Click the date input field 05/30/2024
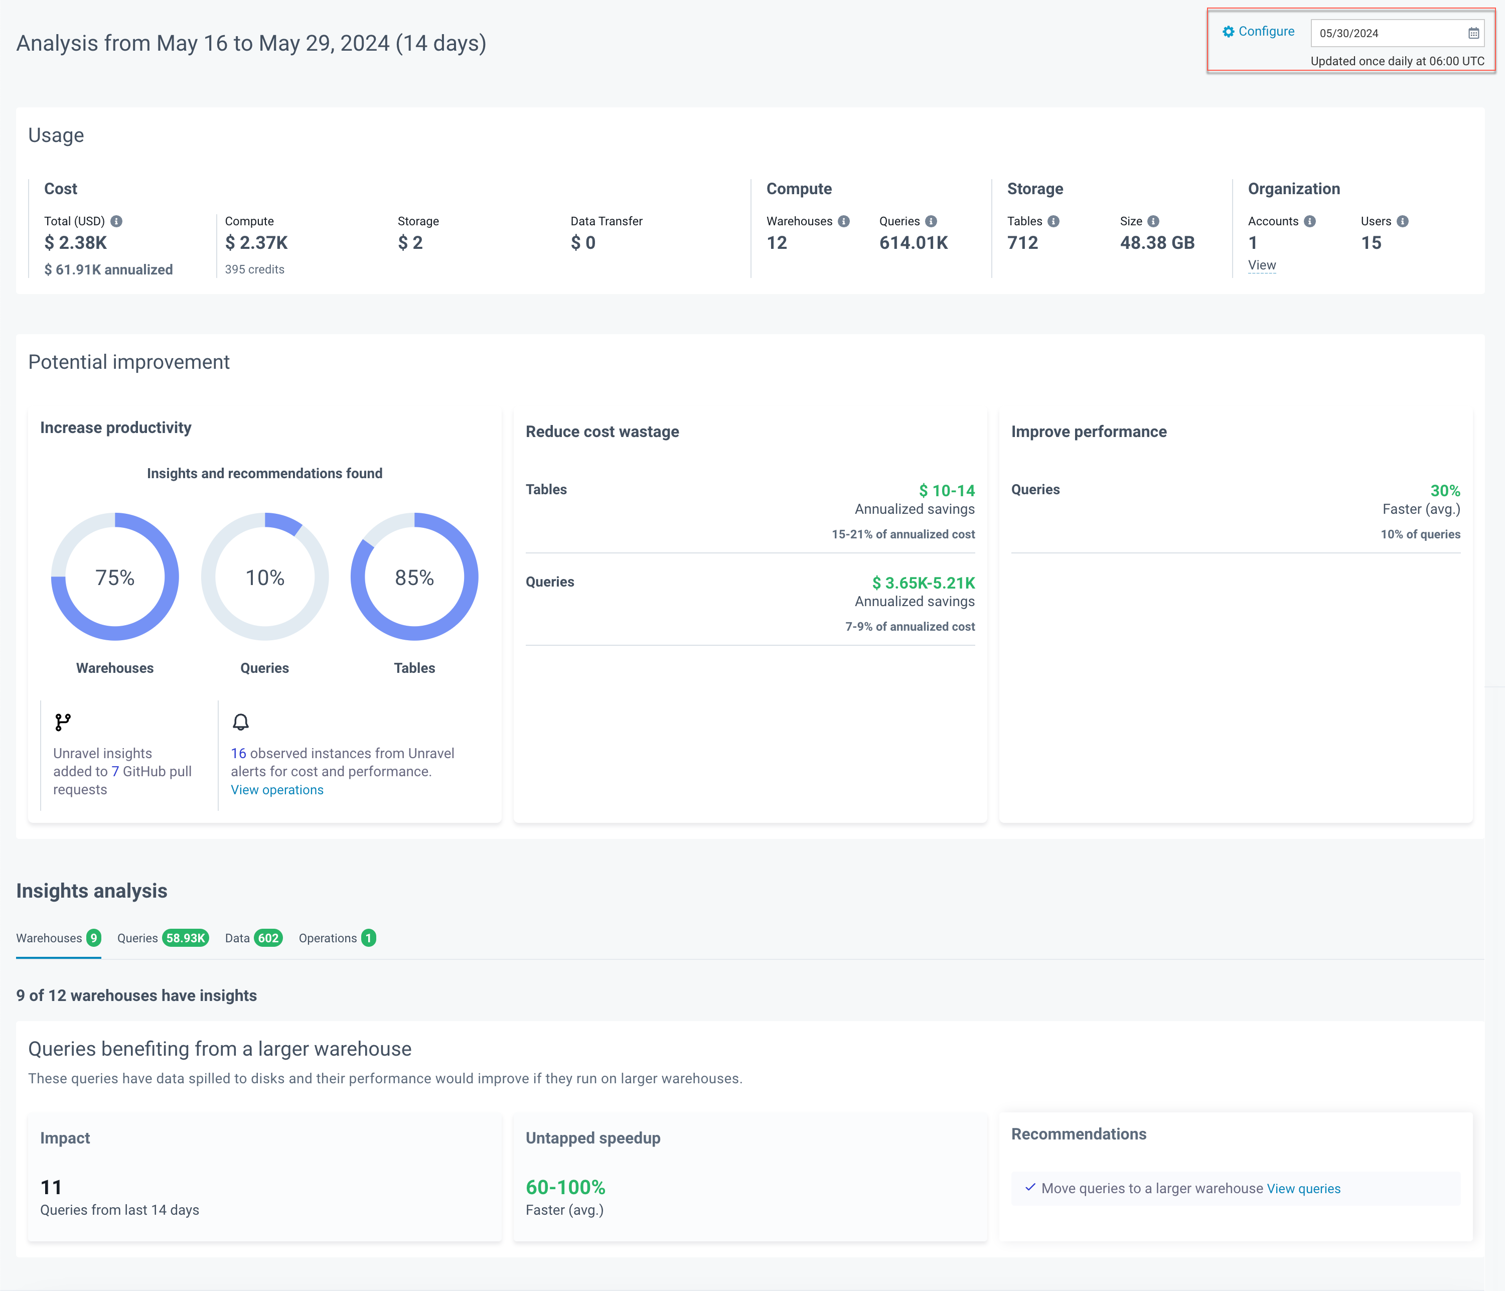The height and width of the screenshot is (1291, 1505). (x=1380, y=34)
